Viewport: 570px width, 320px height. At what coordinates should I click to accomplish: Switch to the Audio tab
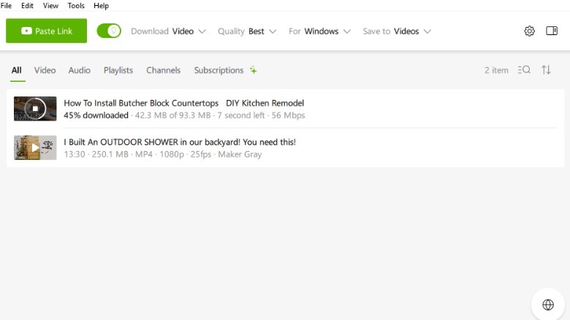click(80, 70)
